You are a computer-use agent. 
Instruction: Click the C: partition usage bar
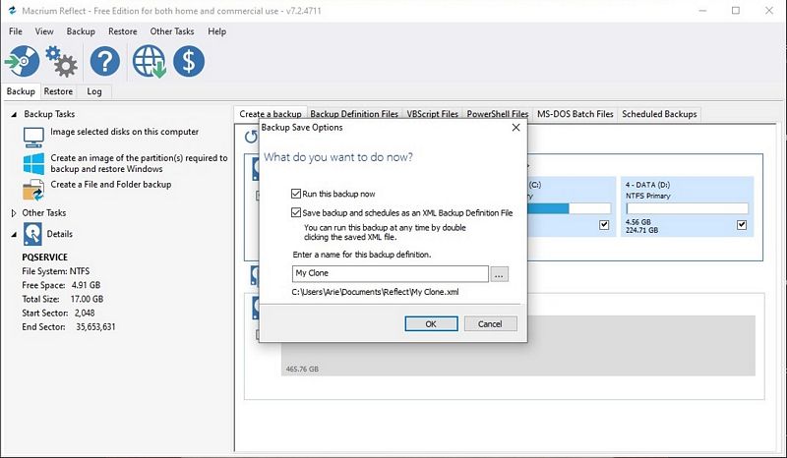point(569,208)
